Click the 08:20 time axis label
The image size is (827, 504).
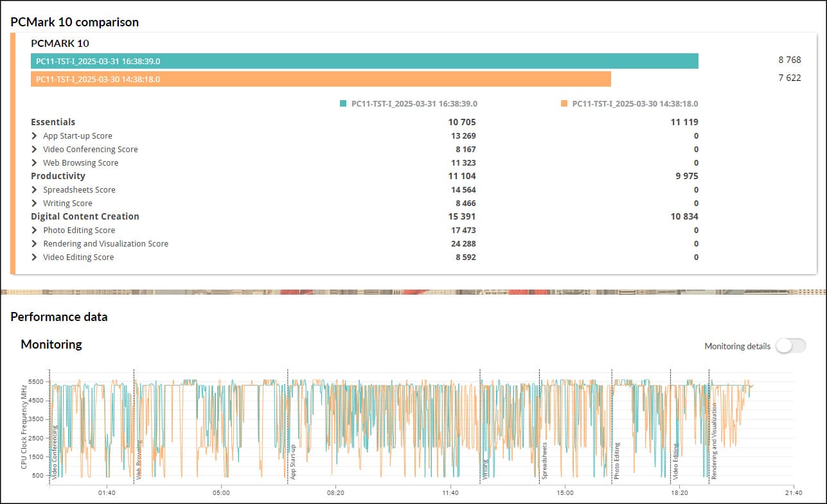[336, 493]
